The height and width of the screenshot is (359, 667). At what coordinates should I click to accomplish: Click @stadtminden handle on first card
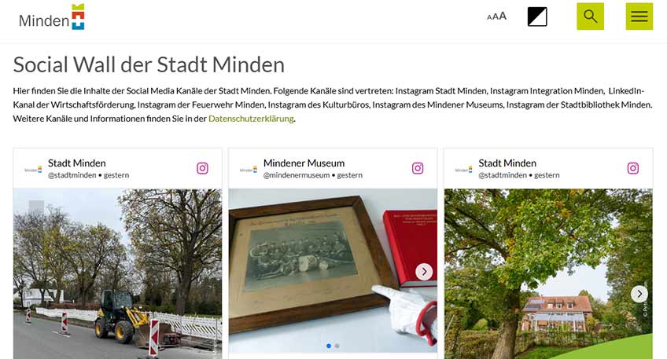click(x=72, y=175)
